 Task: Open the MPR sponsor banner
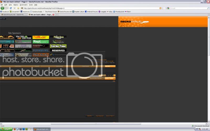pos(7,46)
